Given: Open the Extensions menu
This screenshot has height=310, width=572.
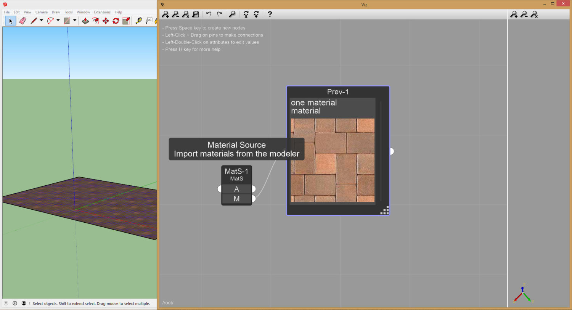Looking at the screenshot, I should [x=102, y=12].
